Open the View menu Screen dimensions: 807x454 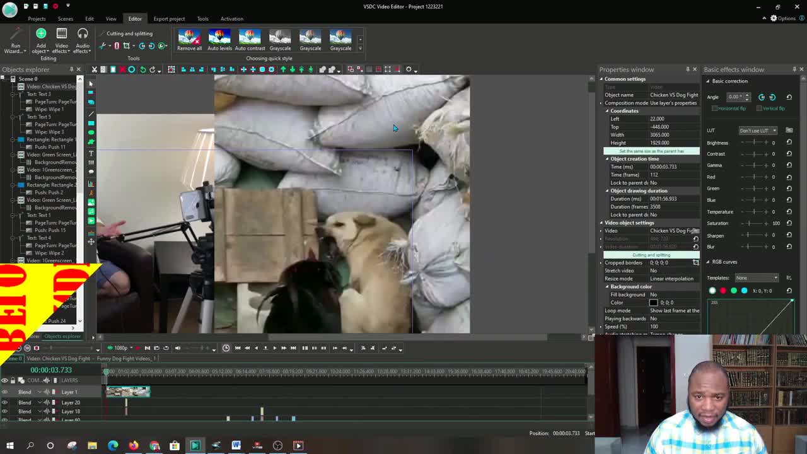pyautogui.click(x=111, y=19)
